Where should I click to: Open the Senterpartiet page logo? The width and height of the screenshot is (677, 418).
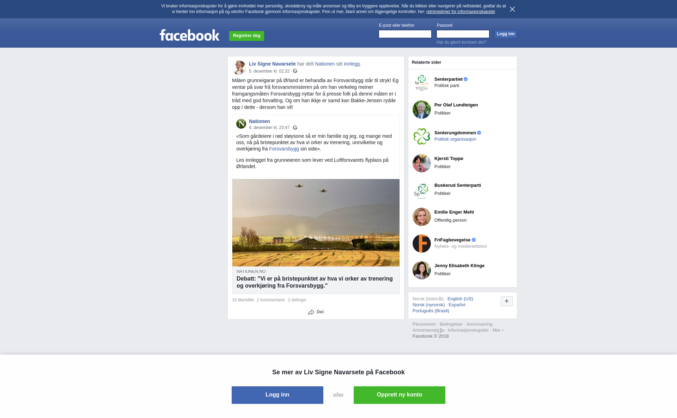pos(422,83)
